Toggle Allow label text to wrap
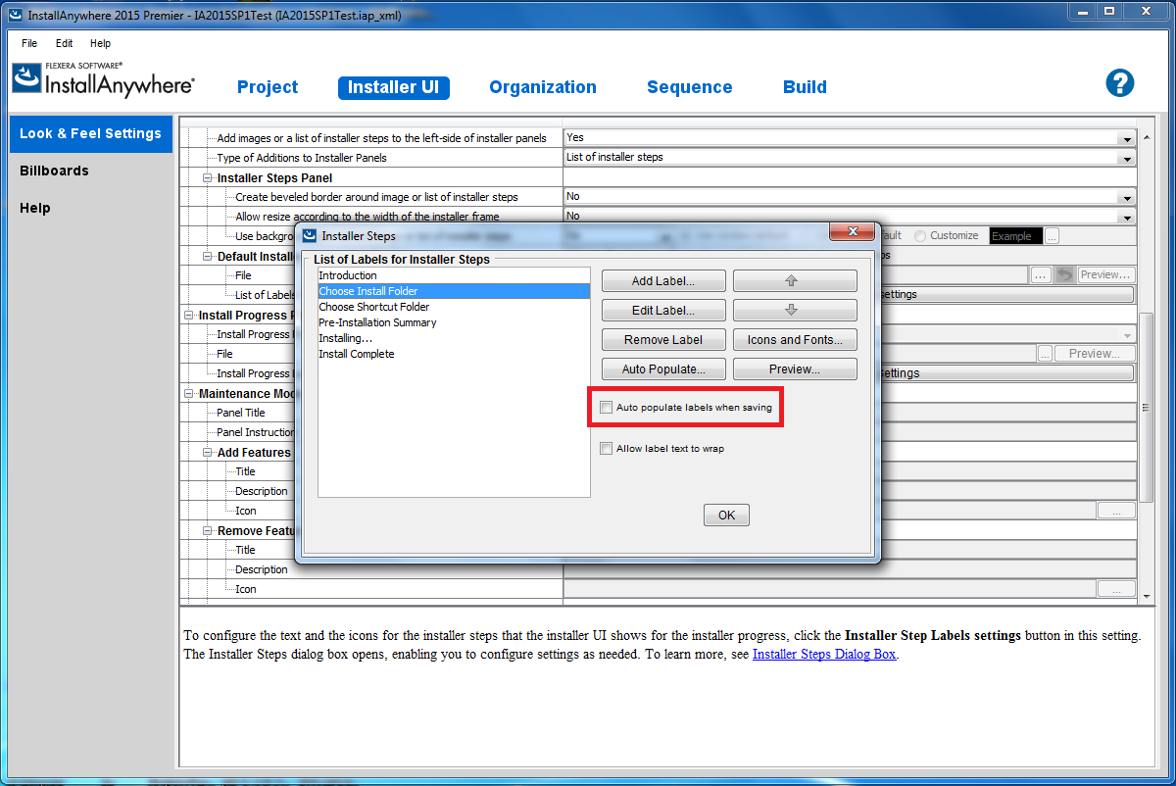Viewport: 1176px width, 786px height. coord(608,449)
